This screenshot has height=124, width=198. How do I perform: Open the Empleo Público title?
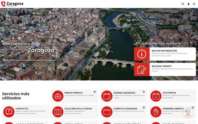tap(73, 93)
